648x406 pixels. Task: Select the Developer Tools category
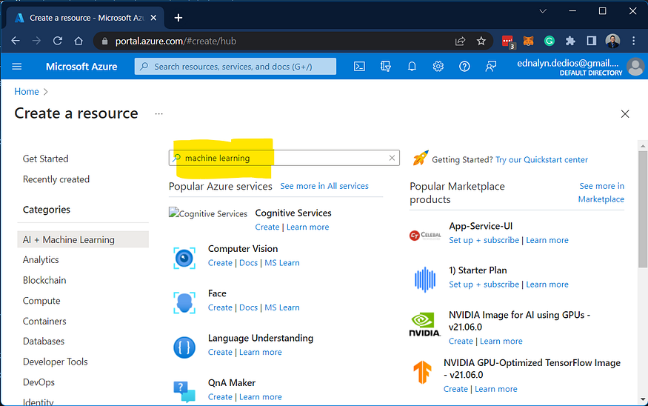pyautogui.click(x=56, y=362)
